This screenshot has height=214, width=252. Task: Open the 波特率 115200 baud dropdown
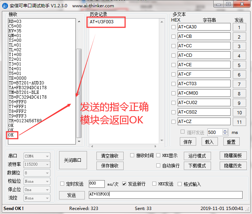coord(37,165)
